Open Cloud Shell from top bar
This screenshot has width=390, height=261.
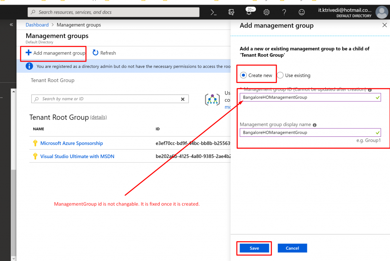[214, 12]
